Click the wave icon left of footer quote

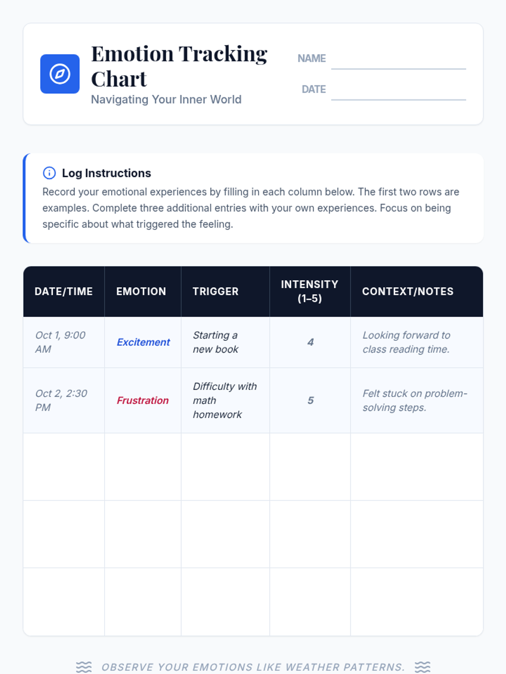[x=83, y=667]
